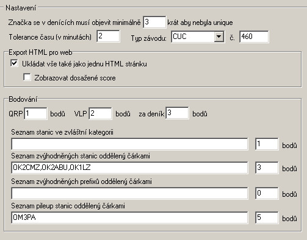Focus the 'Seznam stanic ve zvláštní kategorii' list field

click(x=129, y=144)
